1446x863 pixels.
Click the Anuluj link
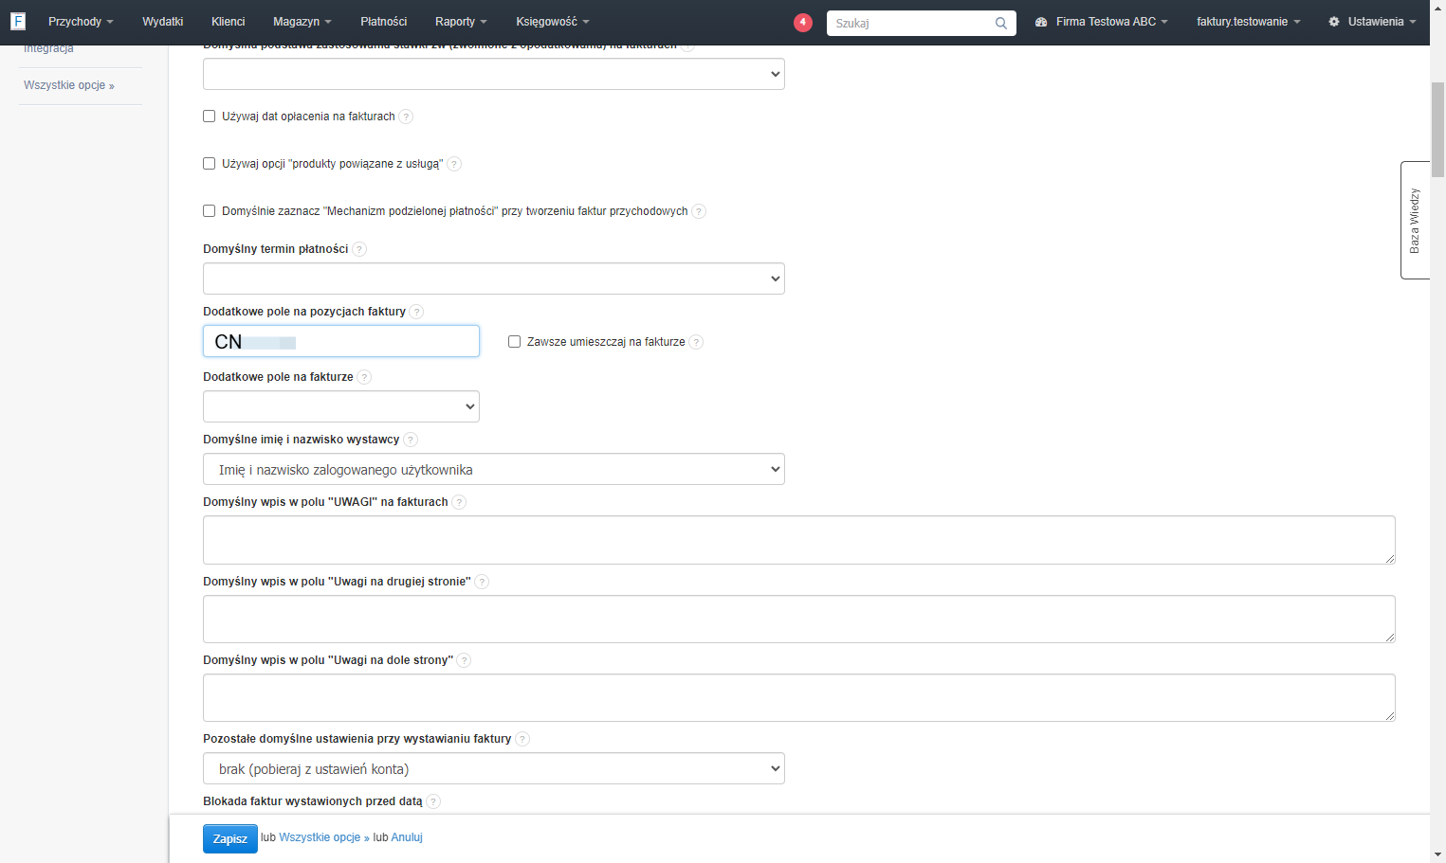click(407, 837)
